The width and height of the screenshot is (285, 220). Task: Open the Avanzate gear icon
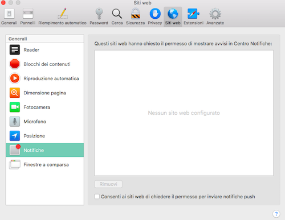[215, 14]
